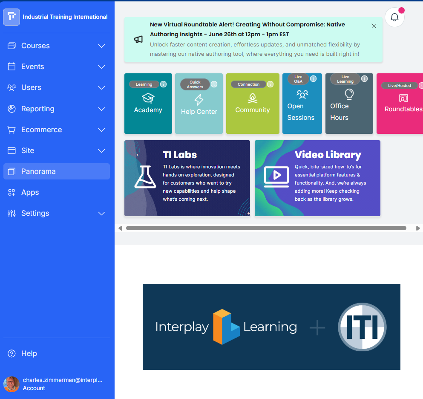Expand the Site menu chevron
The image size is (423, 399).
tap(101, 150)
